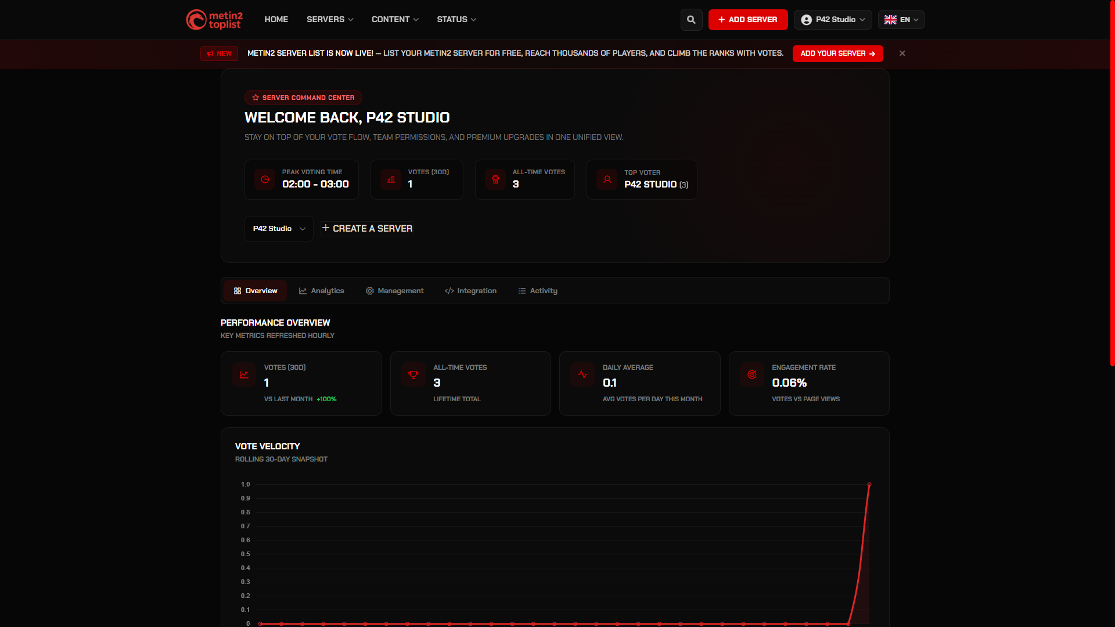Expand the Content navigation dropdown

pos(395,20)
